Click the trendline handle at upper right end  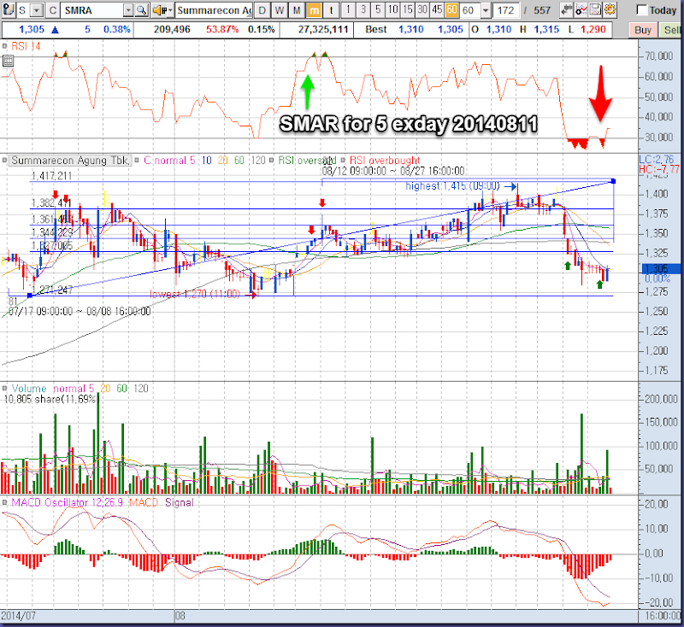click(614, 181)
